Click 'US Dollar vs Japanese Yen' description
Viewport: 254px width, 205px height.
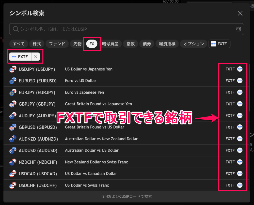tap(89, 69)
